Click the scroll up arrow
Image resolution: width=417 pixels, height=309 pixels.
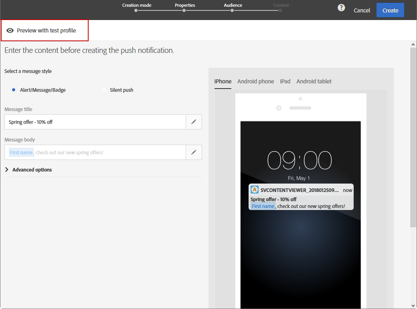[x=413, y=44]
